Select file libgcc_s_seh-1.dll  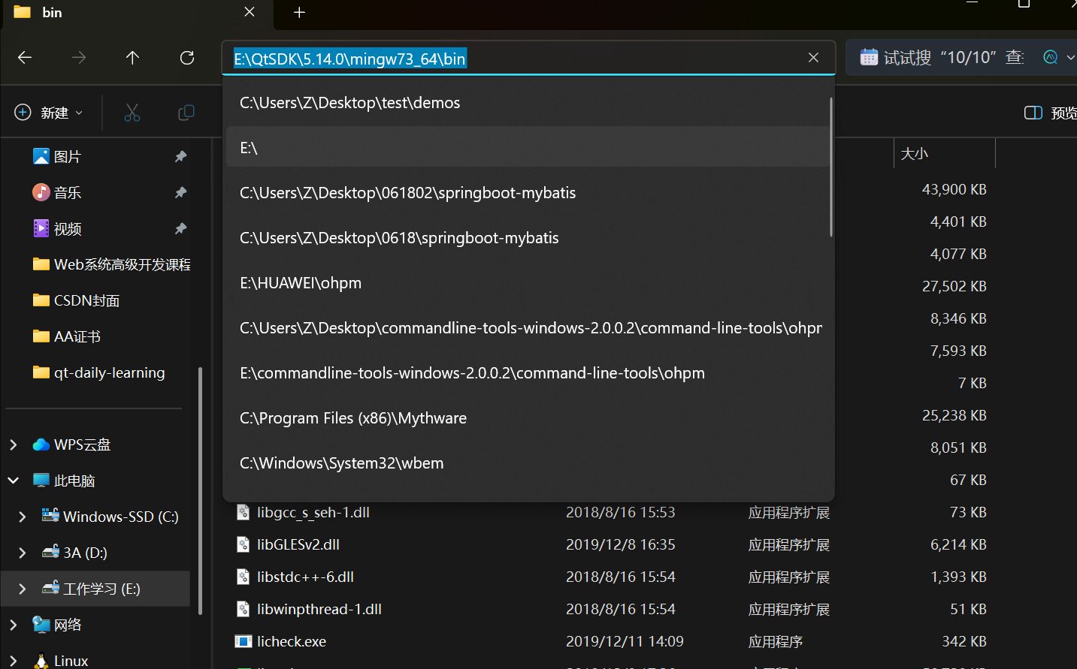pyautogui.click(x=313, y=512)
